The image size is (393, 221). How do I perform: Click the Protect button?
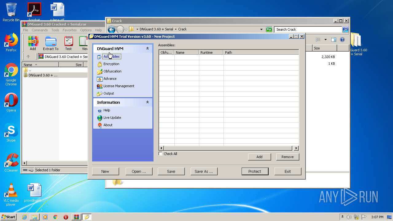(255, 171)
